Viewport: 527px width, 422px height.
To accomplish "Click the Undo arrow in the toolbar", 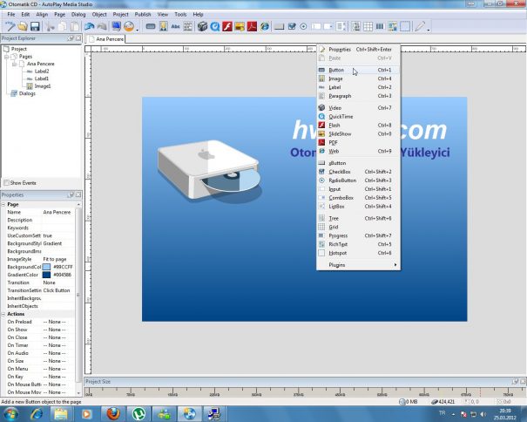I will (90, 26).
